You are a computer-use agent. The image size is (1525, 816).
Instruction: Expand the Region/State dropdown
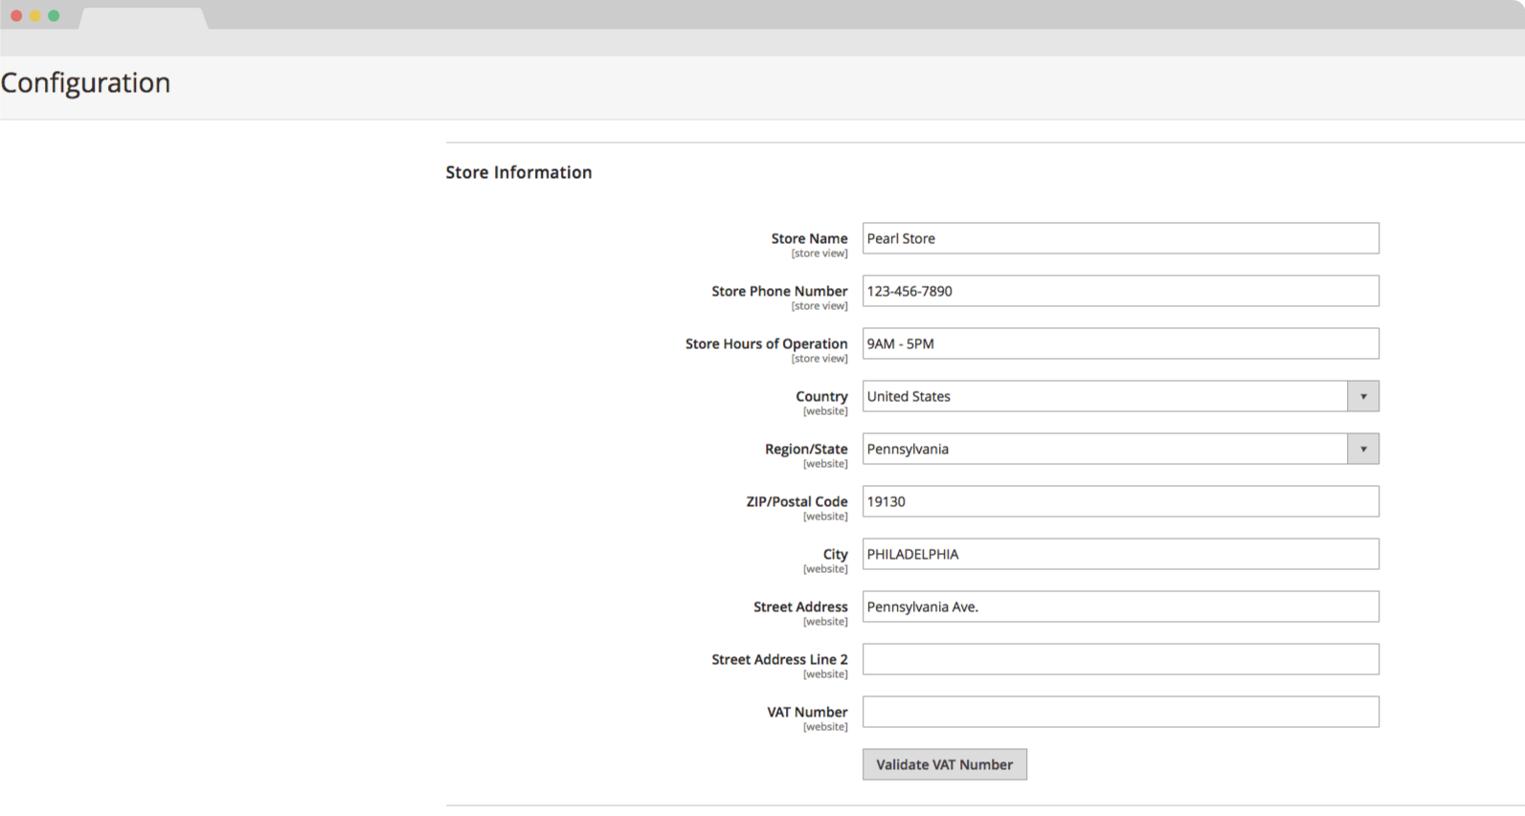pyautogui.click(x=1120, y=449)
